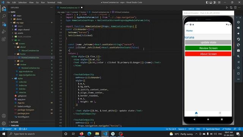Take an emulator screenshot with camera icon

point(238,51)
